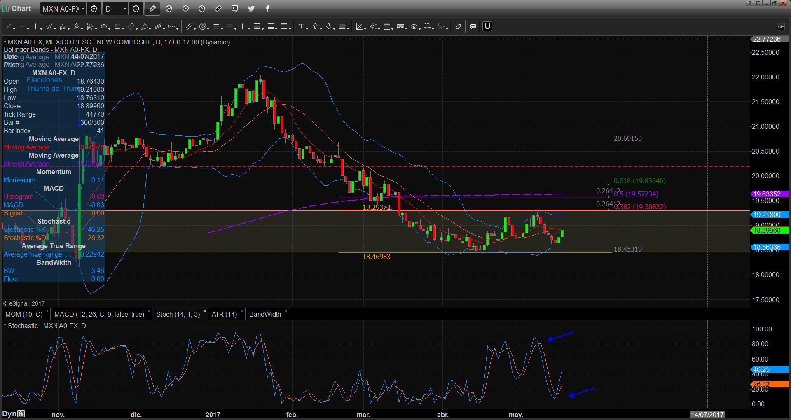Toggle the tooltip balloon annotation button
The height and width of the screenshot is (420, 791).
click(x=473, y=27)
